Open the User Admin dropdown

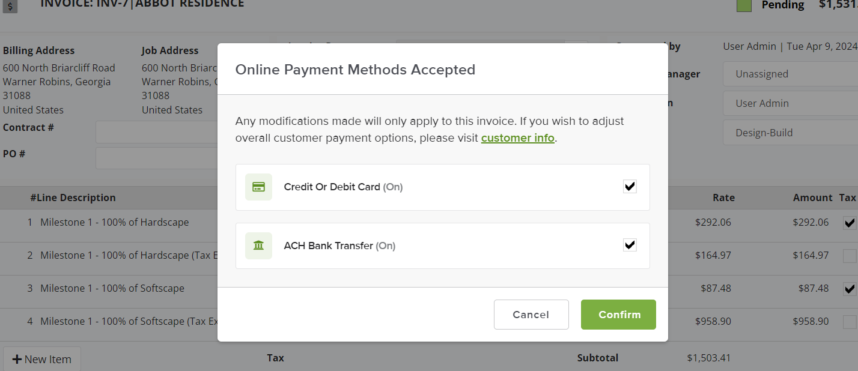coord(790,103)
